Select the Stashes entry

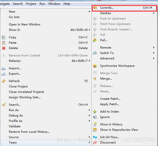(x=106, y=13)
